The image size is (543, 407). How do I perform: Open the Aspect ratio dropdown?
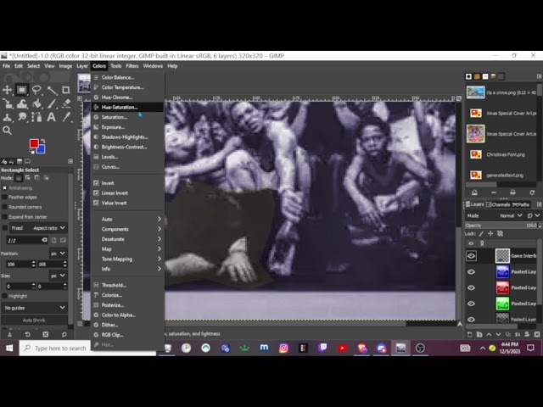(38, 228)
